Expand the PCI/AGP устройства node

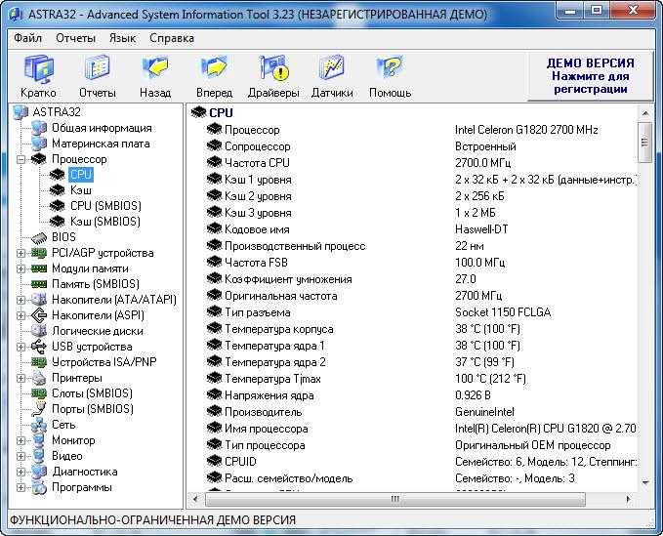coord(21,253)
